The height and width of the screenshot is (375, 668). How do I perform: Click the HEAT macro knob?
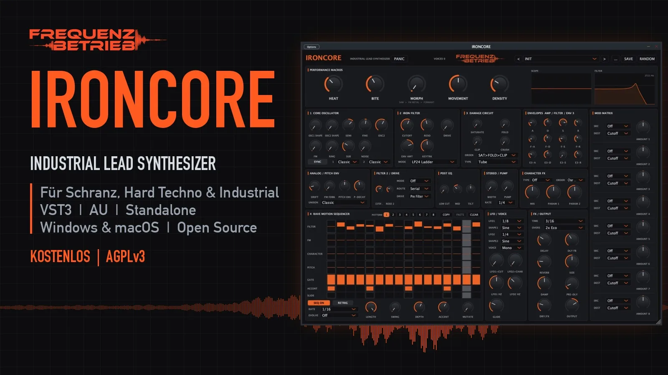(333, 84)
